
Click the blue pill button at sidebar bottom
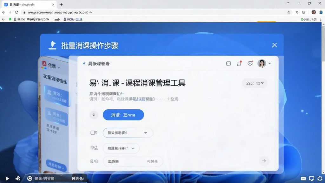(56, 166)
